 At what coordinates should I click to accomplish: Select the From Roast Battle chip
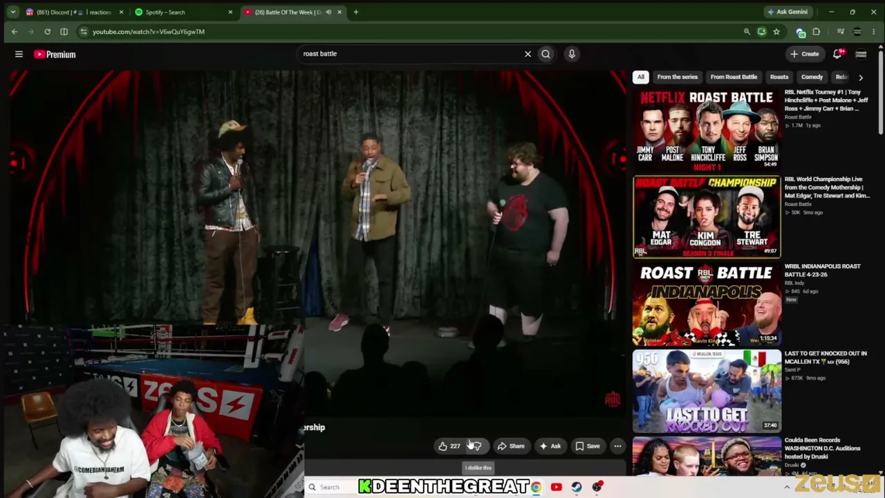(x=734, y=77)
